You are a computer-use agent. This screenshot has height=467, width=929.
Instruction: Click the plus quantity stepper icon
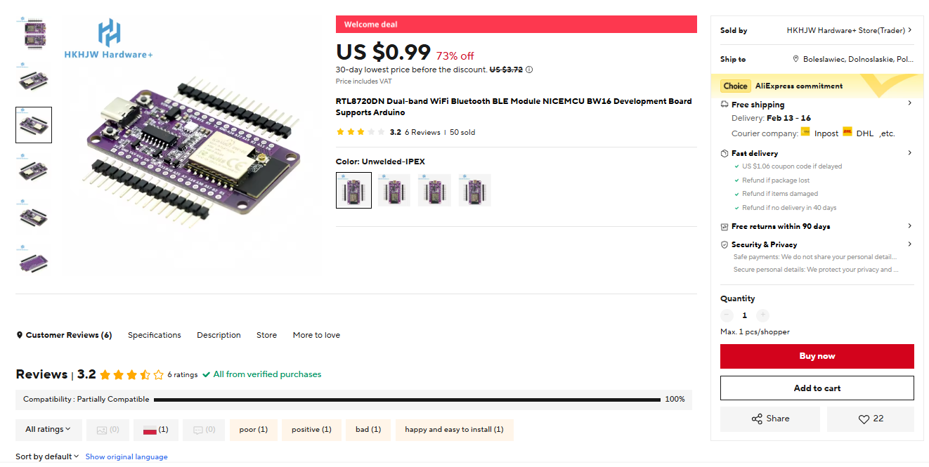[x=763, y=315]
